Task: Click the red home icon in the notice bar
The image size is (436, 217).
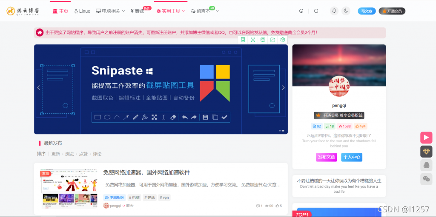Action: 40,32
